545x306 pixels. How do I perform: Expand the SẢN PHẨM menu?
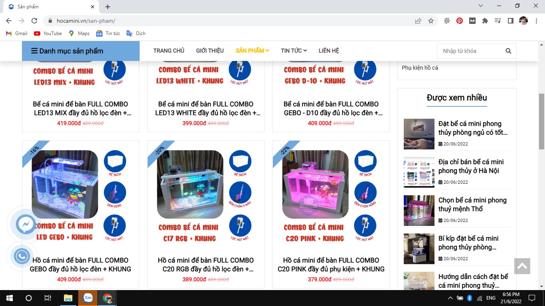(252, 51)
